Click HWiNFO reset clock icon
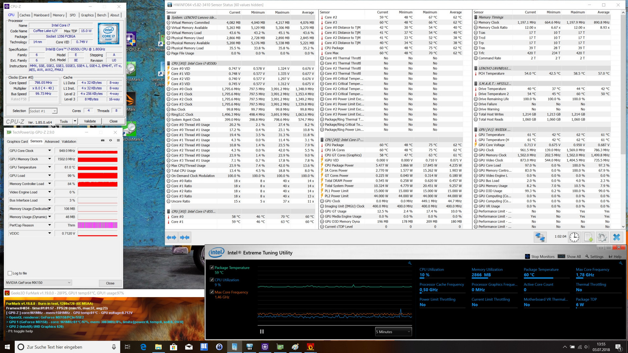This screenshot has width=628, height=353. (x=574, y=237)
